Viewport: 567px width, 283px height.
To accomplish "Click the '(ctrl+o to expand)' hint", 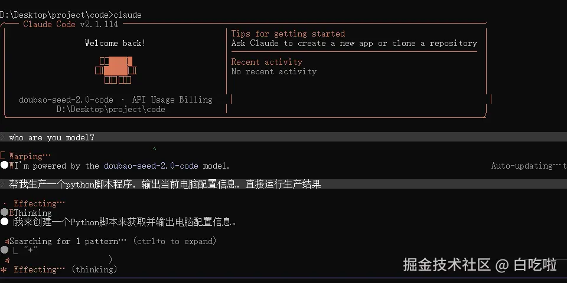I will [x=175, y=241].
